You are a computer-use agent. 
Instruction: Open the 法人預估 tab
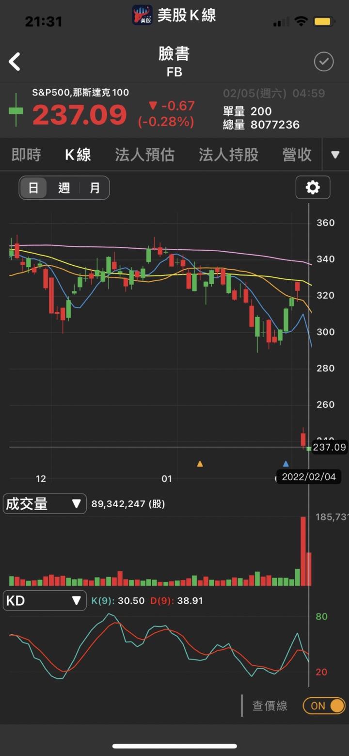(x=145, y=155)
